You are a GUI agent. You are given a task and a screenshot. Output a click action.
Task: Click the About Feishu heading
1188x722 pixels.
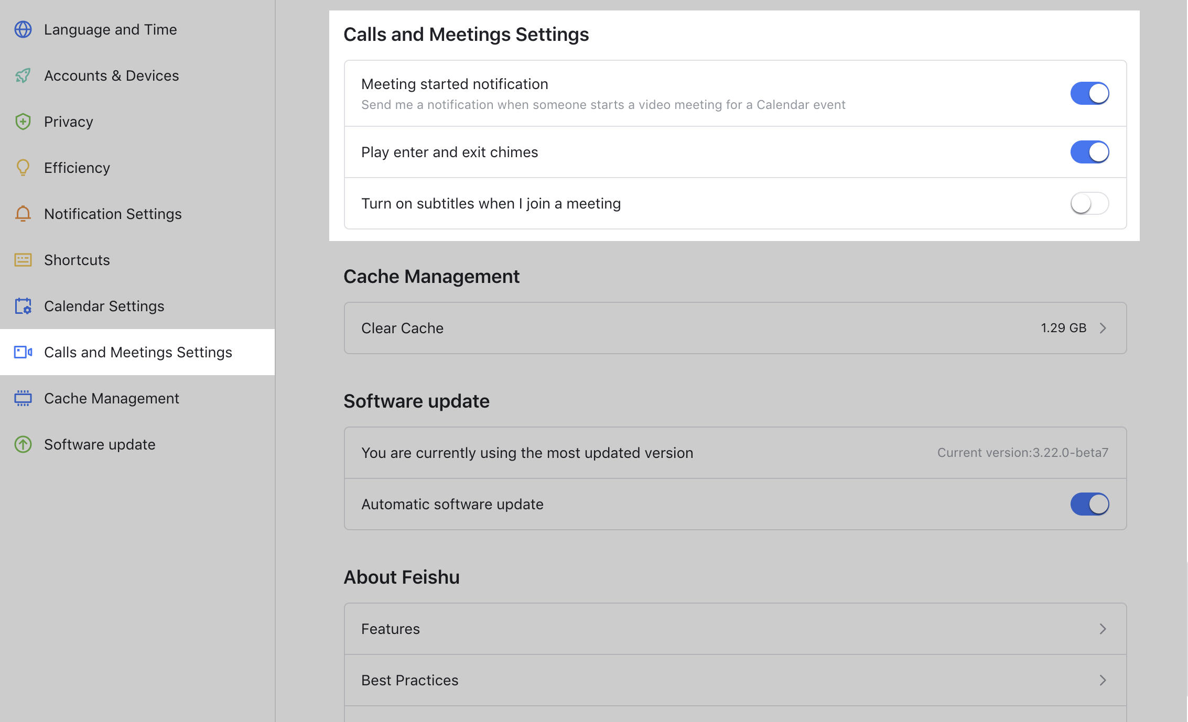[x=402, y=577]
